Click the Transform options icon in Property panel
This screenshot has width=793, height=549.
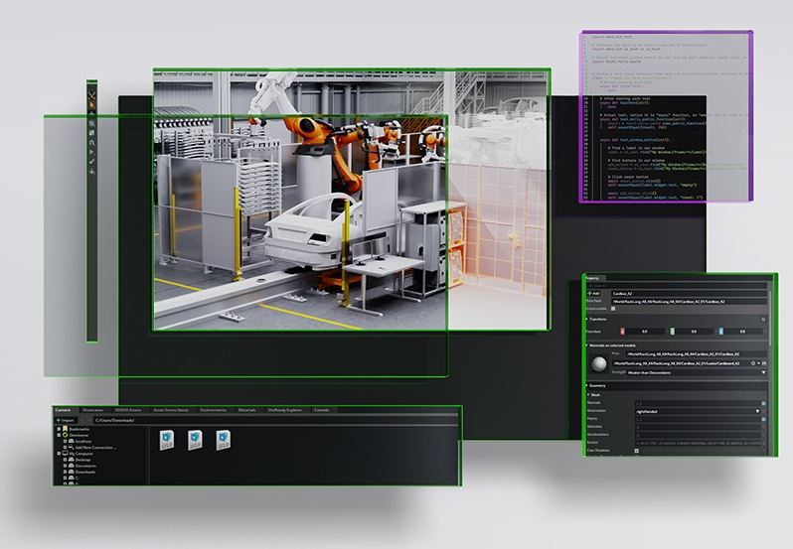point(763,319)
